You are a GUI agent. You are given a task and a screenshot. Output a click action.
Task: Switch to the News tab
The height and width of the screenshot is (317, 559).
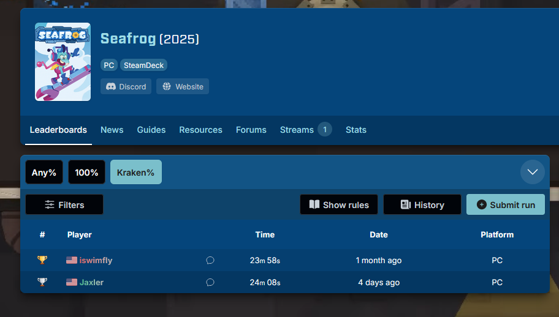pyautogui.click(x=112, y=130)
